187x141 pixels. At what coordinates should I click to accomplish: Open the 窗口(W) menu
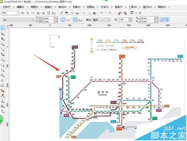[147, 7]
